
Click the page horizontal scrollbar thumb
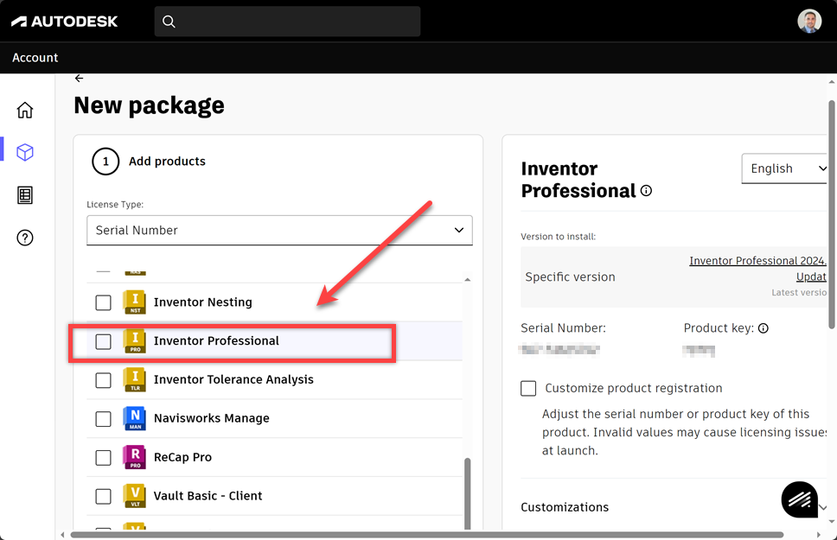427,535
